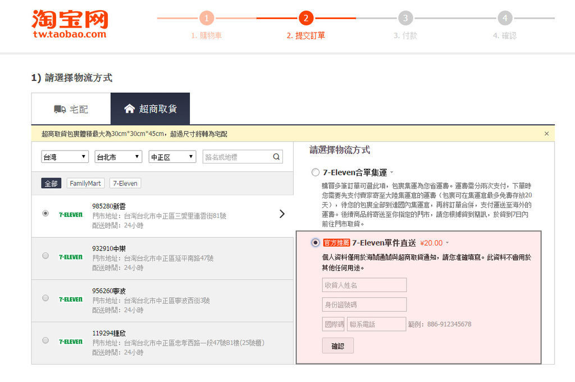Viewport: 575px width, 382px height.
Task: Click the address 台灣台北市中正區寧波西街3號
Action: (167, 301)
